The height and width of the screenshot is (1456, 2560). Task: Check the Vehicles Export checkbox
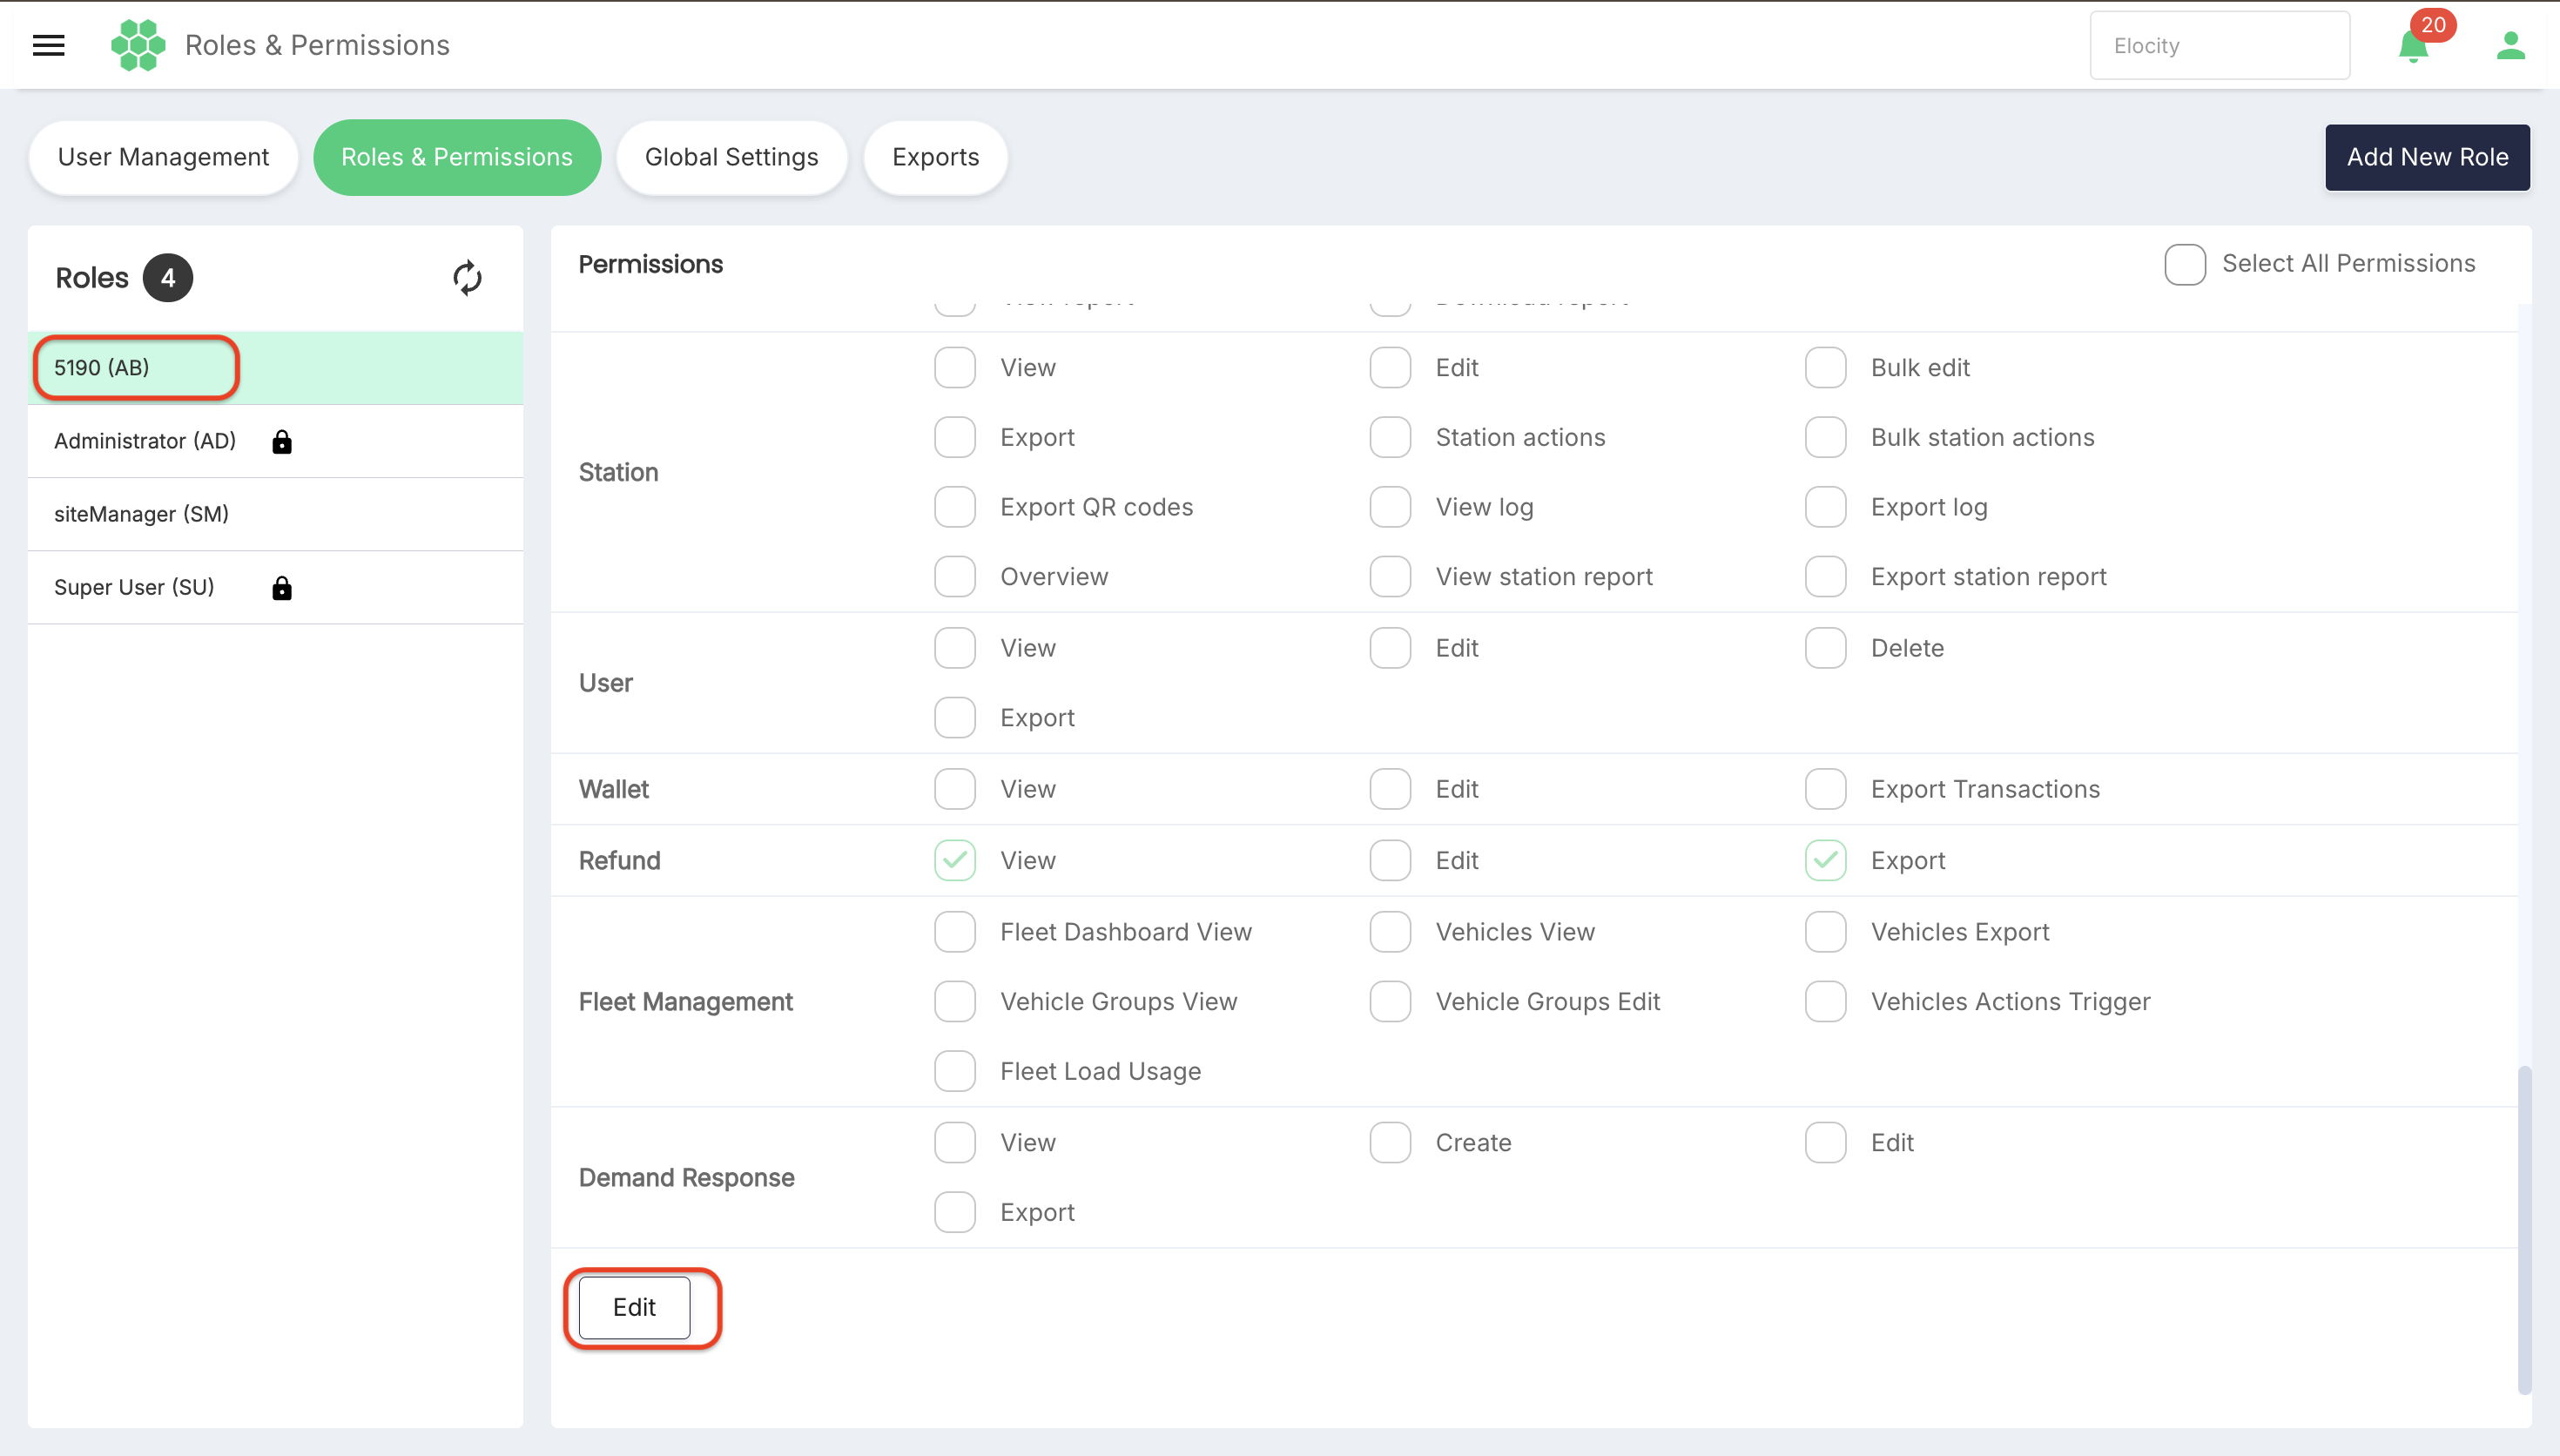click(1825, 932)
